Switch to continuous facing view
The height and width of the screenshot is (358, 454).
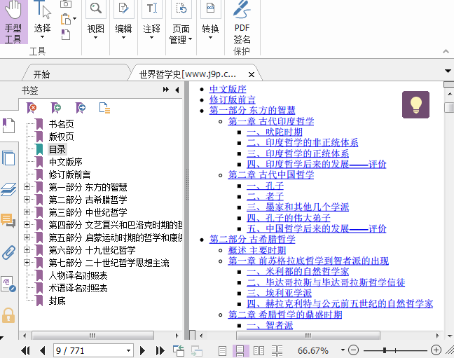277,351
